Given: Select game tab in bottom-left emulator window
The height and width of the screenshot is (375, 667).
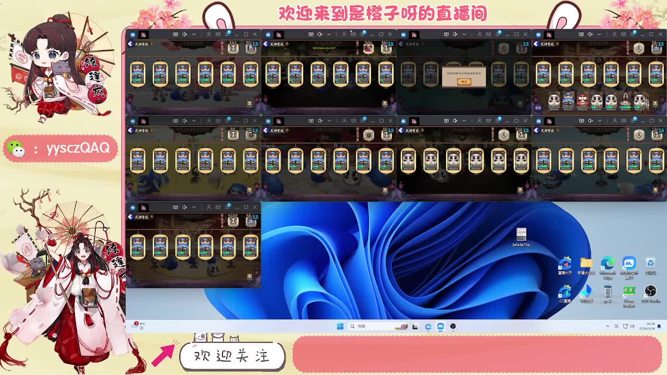Looking at the screenshot, I should pos(143,207).
